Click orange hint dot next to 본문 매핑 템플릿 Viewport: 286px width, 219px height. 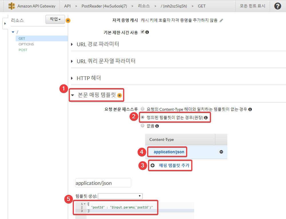click(119, 95)
